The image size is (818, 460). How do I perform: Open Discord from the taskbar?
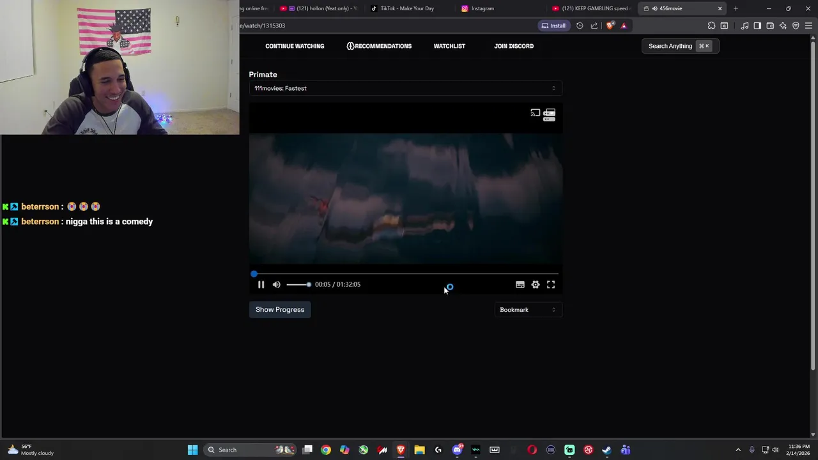457,450
